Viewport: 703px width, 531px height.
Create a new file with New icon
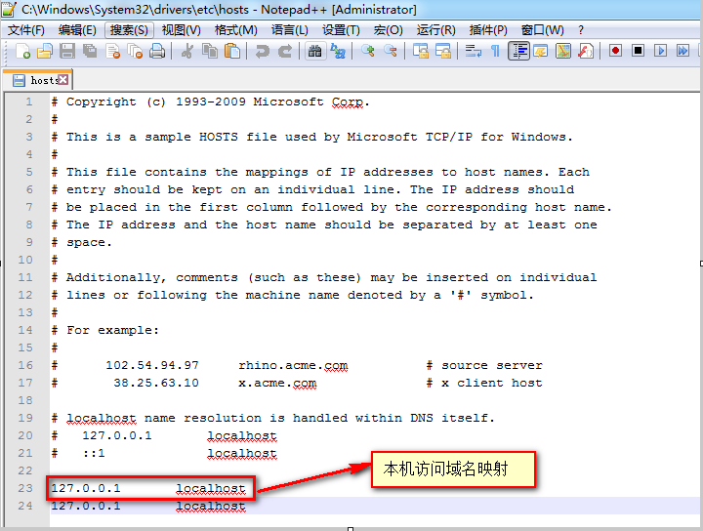[x=22, y=51]
